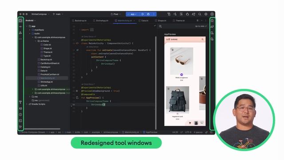
Task: Debug the app with the bug icon
Action: pos(148,14)
